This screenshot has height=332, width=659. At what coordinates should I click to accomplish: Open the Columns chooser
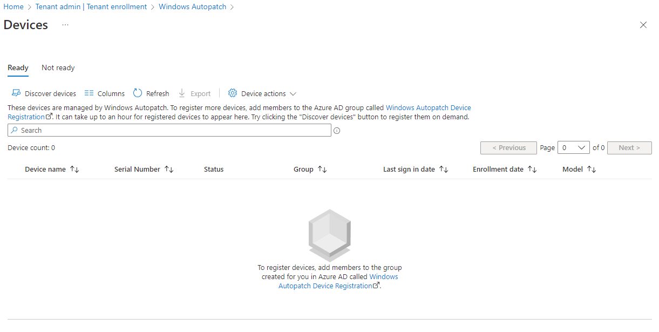point(105,93)
